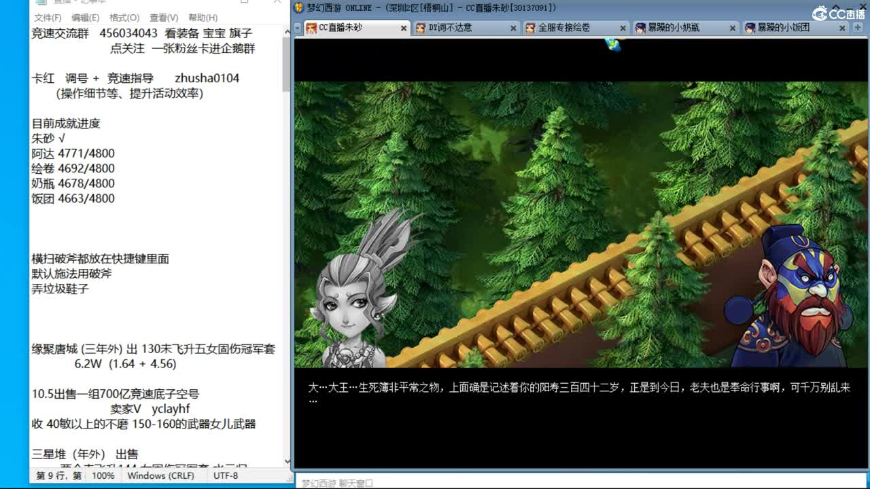The height and width of the screenshot is (489, 870).
Task: Add a new game tab with plus button
Action: tap(858, 27)
